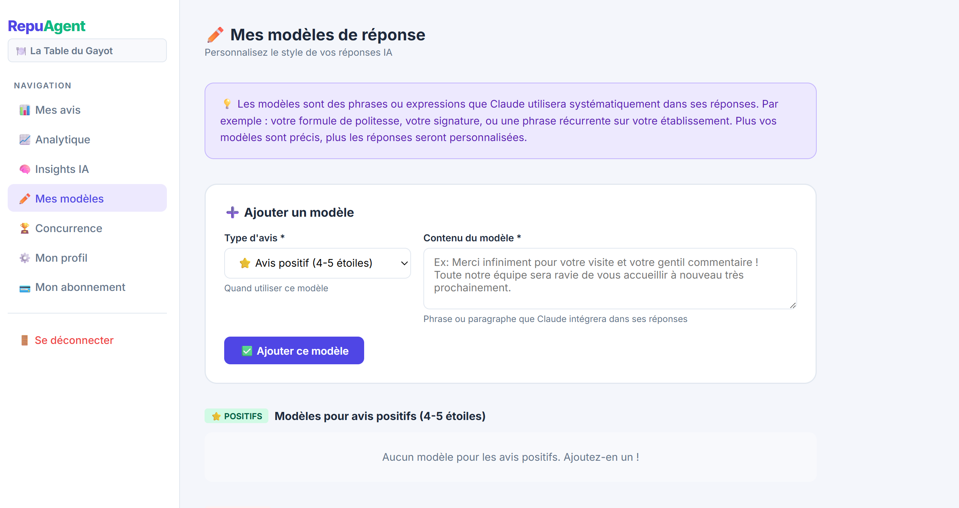Open the Type d'avis dropdown
This screenshot has height=508, width=959.
317,263
